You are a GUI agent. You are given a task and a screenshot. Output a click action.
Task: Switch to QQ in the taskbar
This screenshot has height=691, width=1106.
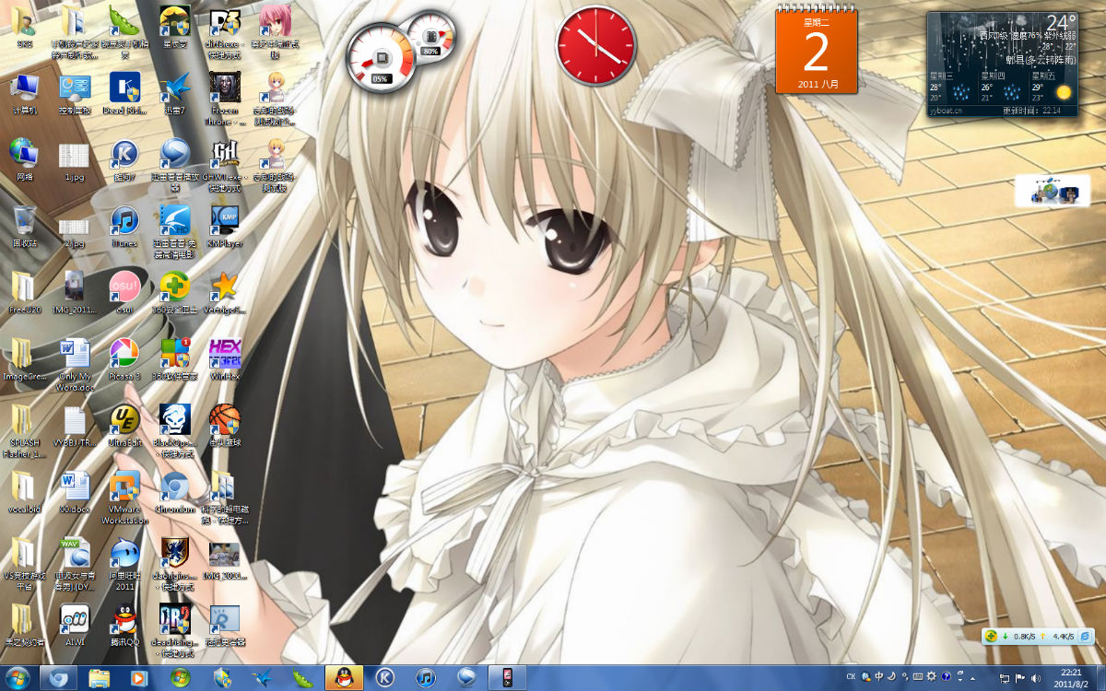[x=344, y=678]
